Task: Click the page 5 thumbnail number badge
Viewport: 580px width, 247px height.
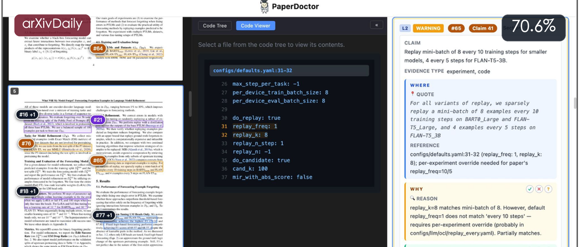Action: [14, 91]
